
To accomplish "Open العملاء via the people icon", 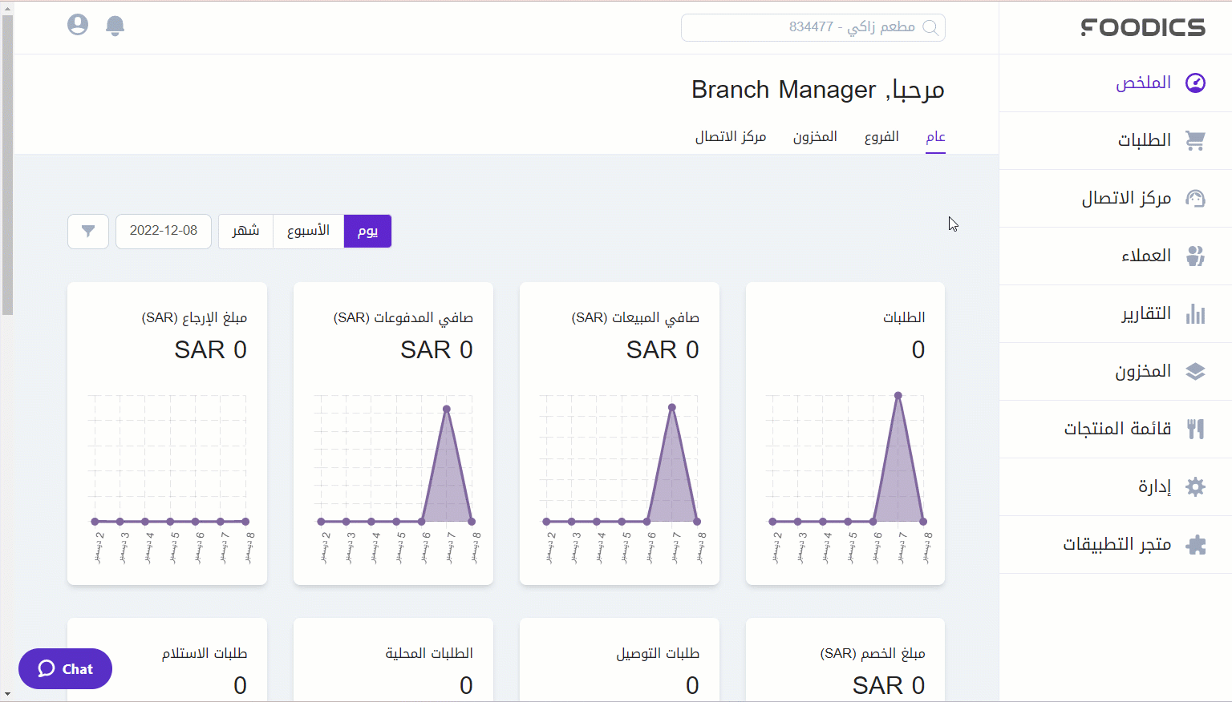I will tap(1195, 256).
